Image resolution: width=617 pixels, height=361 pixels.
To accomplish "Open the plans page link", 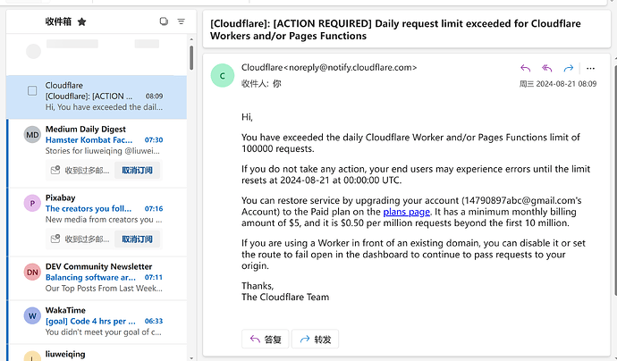I will coord(407,212).
